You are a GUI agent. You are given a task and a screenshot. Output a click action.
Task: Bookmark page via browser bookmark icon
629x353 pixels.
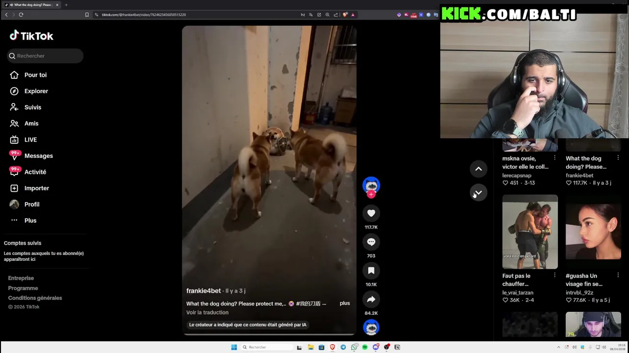click(x=87, y=15)
